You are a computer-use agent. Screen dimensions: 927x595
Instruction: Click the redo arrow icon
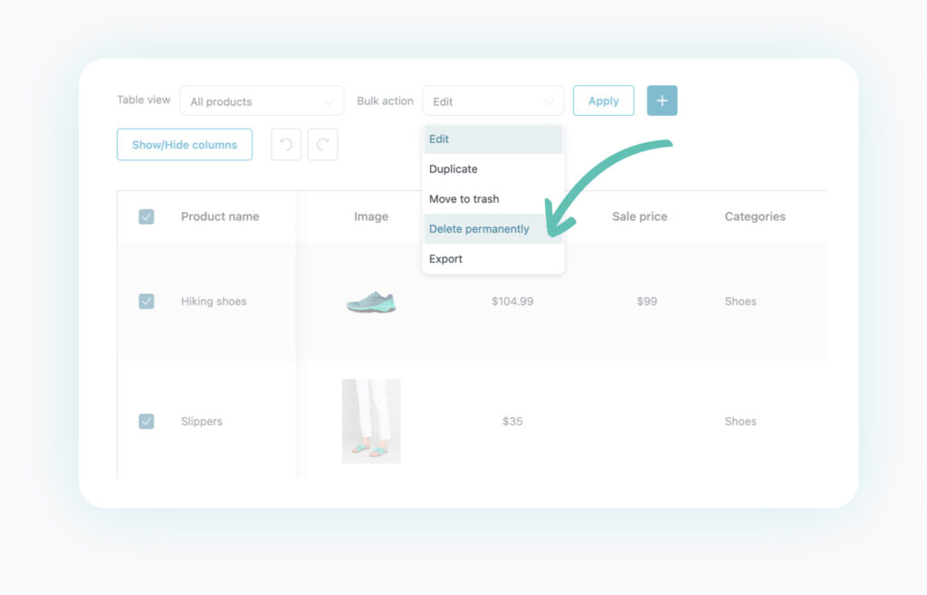[324, 144]
